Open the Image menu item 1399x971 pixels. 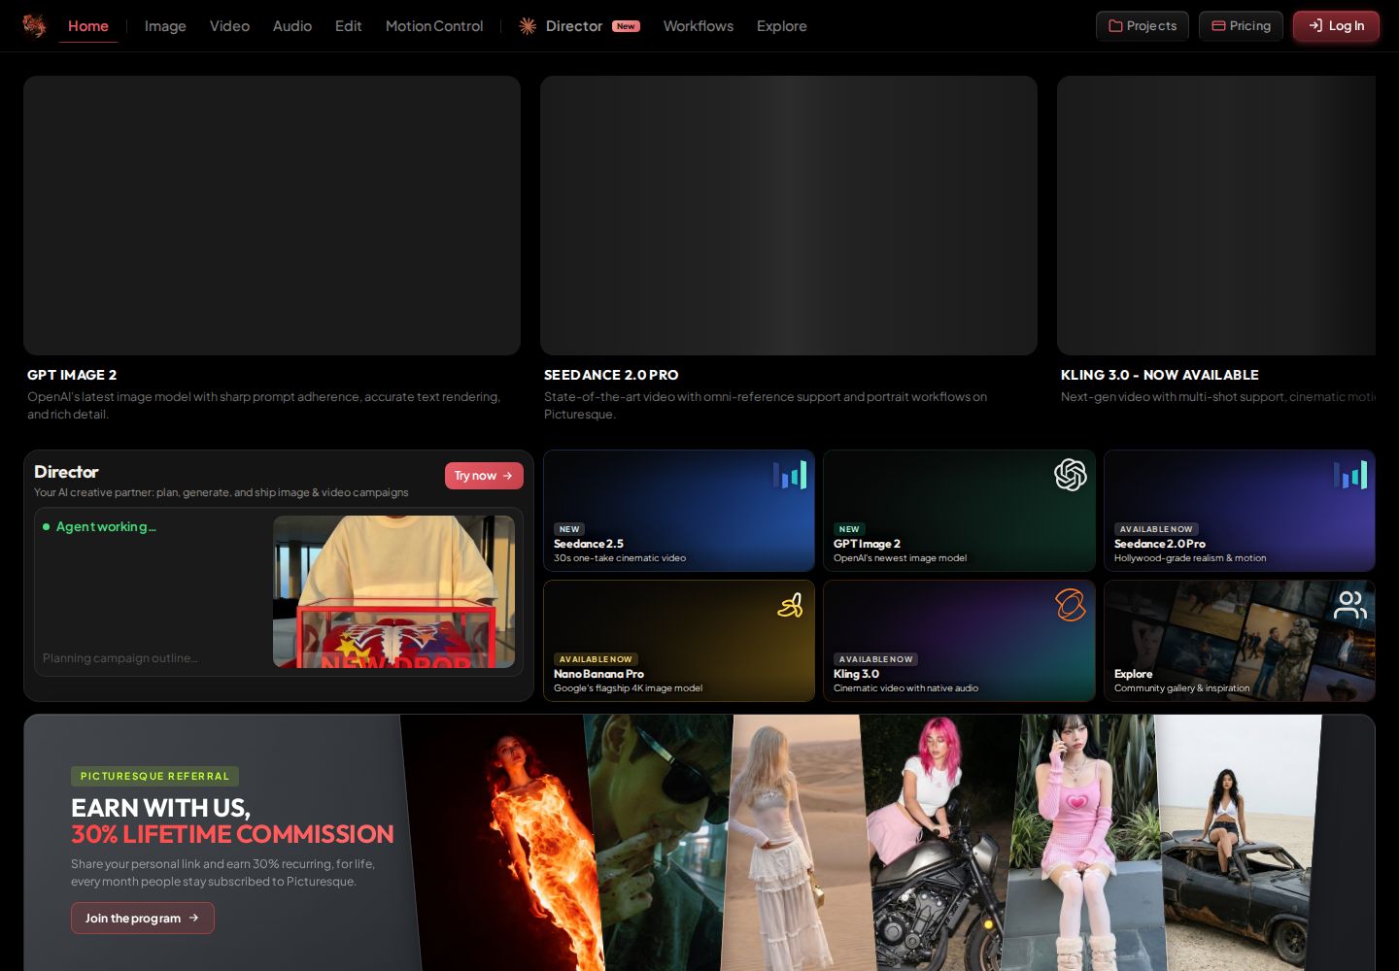tap(165, 26)
